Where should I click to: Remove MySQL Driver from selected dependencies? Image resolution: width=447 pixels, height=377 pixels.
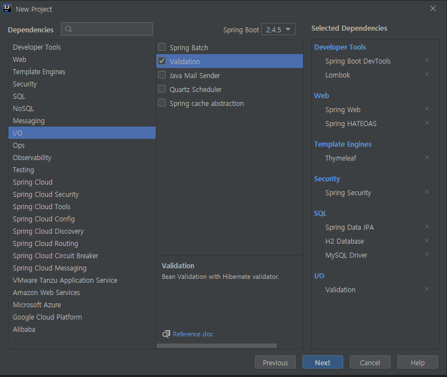pyautogui.click(x=427, y=254)
